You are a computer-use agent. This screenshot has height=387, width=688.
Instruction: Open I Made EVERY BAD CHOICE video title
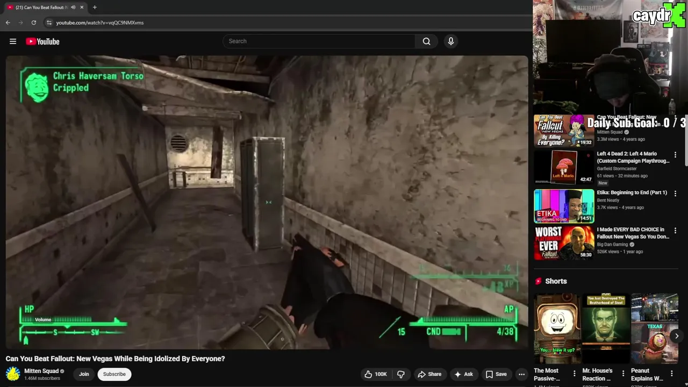[x=633, y=233]
